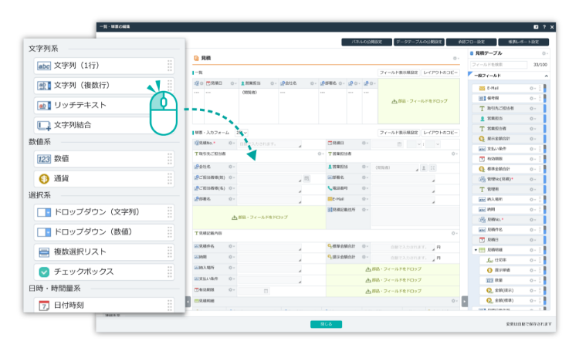The width and height of the screenshot is (579, 358).
Task: Collapse the 見積明細 tree node
Action: [476, 249]
